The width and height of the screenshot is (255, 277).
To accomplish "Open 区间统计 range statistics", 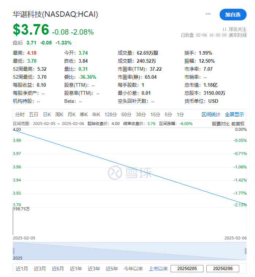I will coord(211,115).
